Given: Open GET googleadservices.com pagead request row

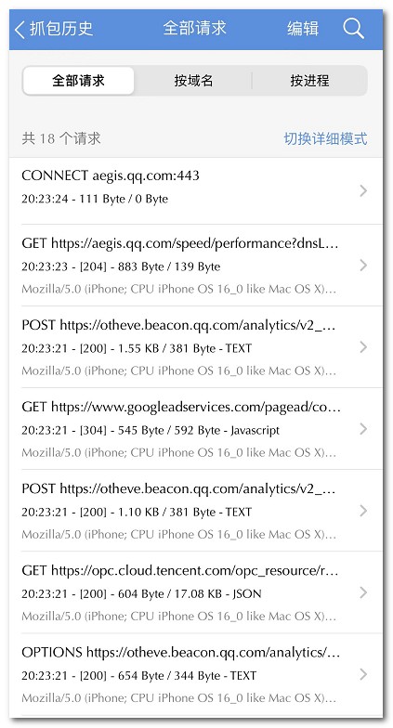Looking at the screenshot, I should click(x=195, y=429).
